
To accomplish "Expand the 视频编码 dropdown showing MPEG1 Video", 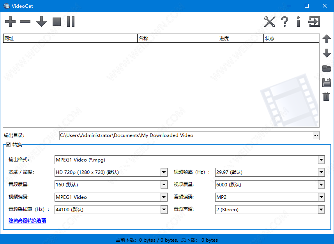I will [111, 197].
